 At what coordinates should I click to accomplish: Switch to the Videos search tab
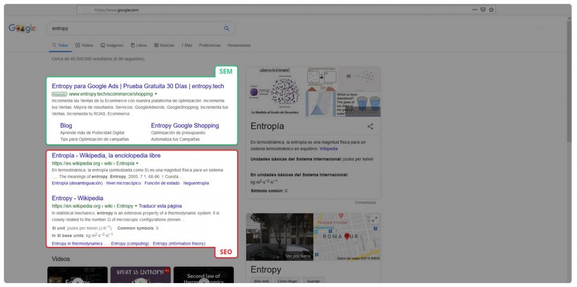[x=85, y=45]
